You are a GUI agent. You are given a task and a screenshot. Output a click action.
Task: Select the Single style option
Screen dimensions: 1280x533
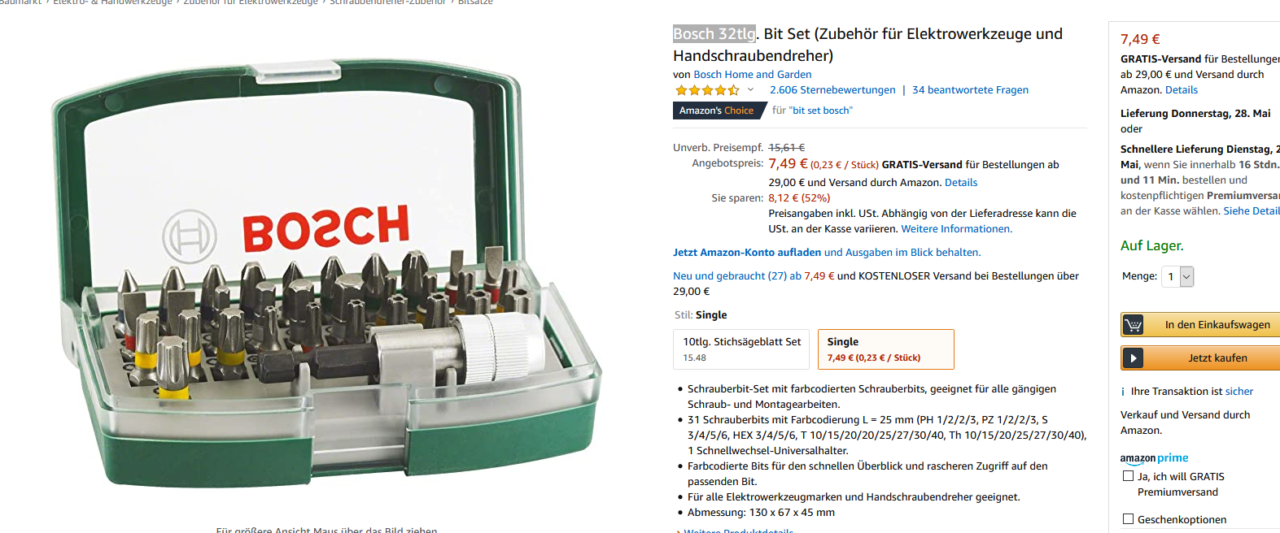886,349
